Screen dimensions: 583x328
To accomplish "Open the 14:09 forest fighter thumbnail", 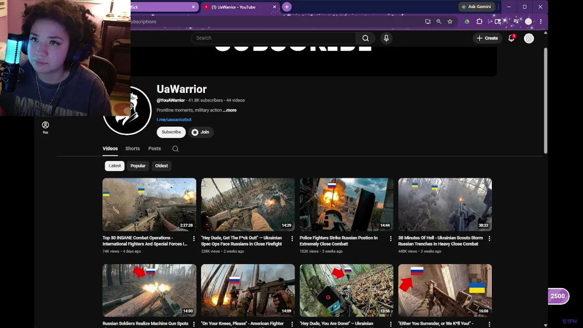I will tap(248, 290).
